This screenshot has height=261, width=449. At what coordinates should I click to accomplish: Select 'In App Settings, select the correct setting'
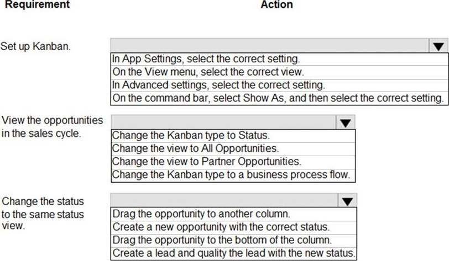coord(279,59)
